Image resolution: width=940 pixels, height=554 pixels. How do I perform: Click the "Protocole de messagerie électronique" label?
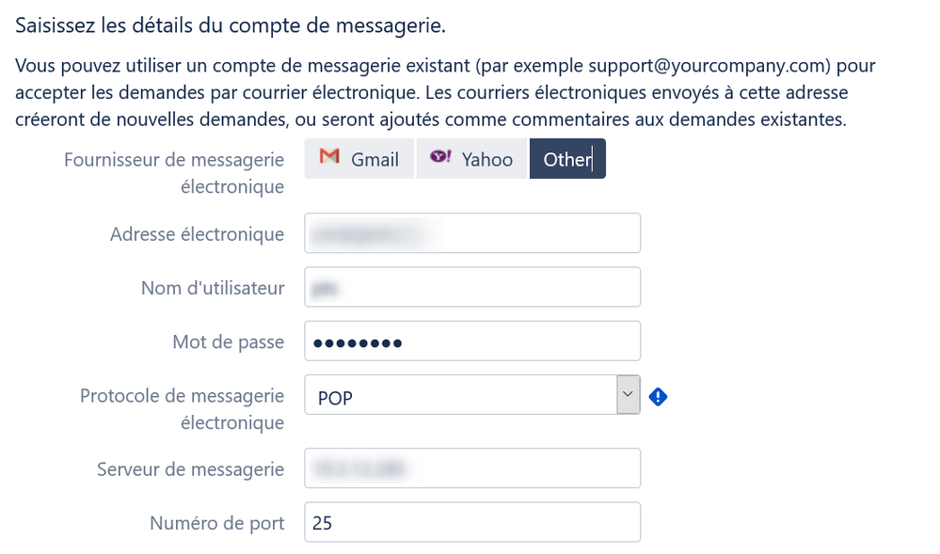183,409
